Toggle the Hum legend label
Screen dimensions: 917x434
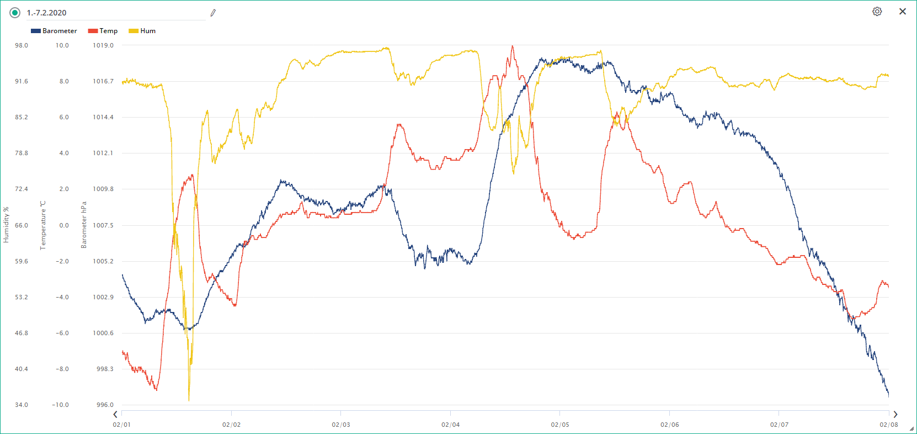click(x=148, y=31)
